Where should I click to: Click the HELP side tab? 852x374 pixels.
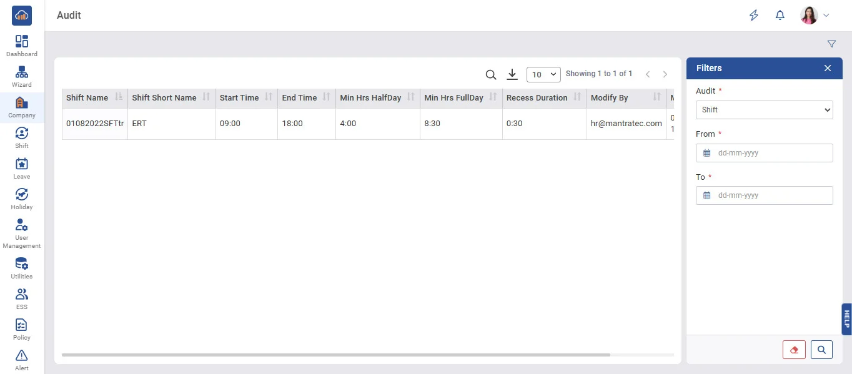click(x=846, y=319)
